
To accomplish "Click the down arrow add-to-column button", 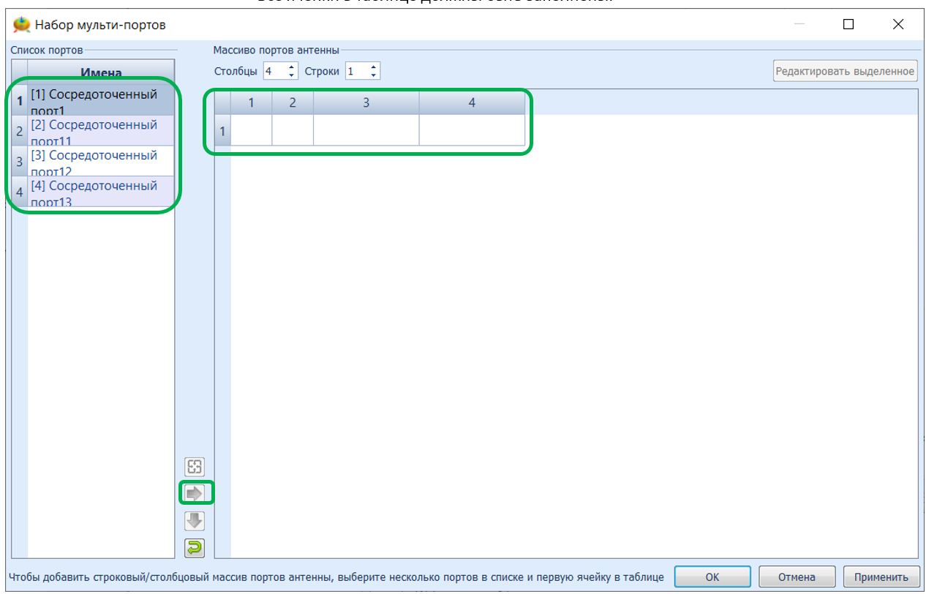I will pyautogui.click(x=195, y=521).
